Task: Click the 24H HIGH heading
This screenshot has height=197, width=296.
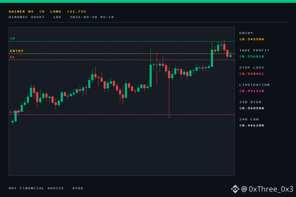Action: pos(250,102)
